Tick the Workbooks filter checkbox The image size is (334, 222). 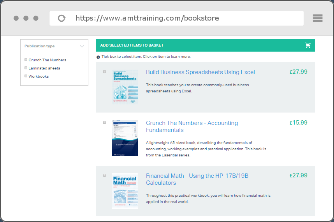coord(26,76)
